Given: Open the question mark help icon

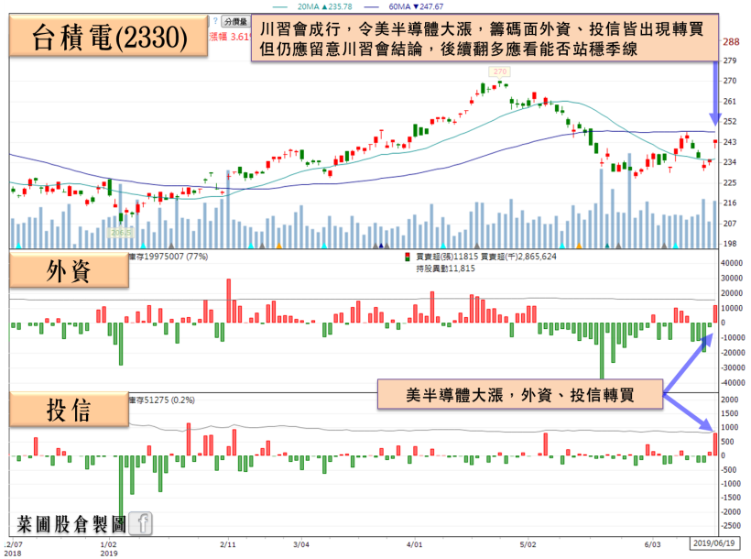Looking at the screenshot, I should (215, 21).
